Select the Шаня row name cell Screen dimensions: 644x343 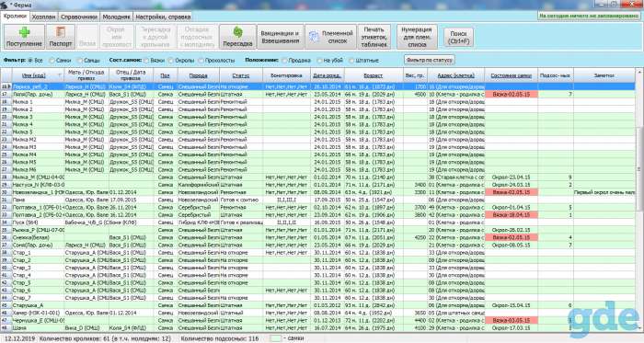pyautogui.click(x=38, y=327)
